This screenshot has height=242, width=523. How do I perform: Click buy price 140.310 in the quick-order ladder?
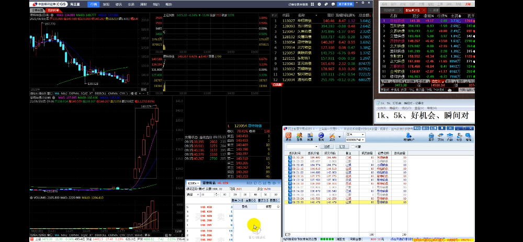(x=206, y=230)
